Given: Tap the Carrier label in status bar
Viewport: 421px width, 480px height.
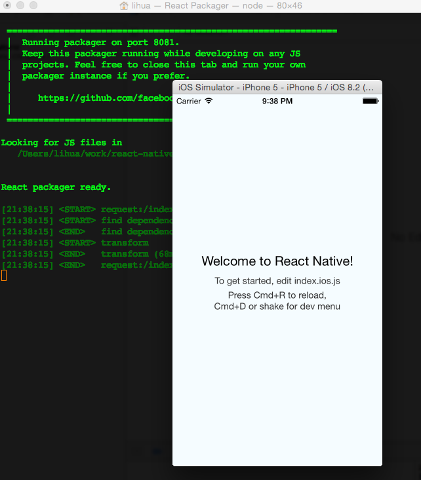Looking at the screenshot, I should tap(189, 101).
